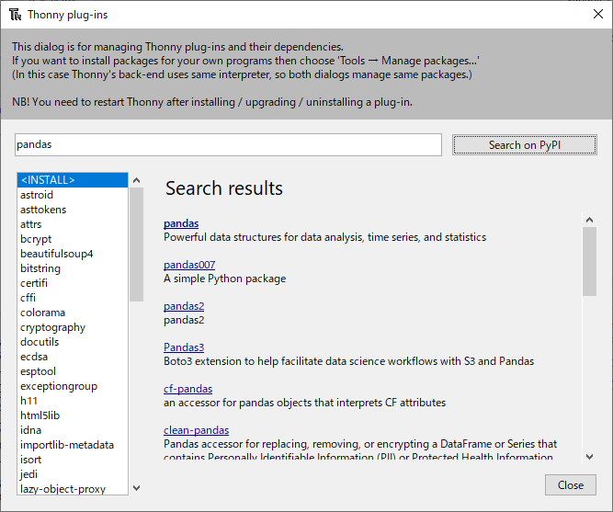Click 'A simple Python package' description text
Viewport: 613px width, 512px height.
pos(225,279)
